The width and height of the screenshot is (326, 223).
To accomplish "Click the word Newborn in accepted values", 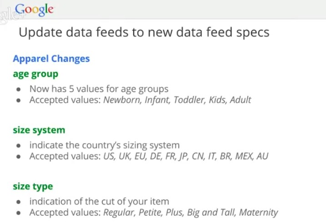I will pyautogui.click(x=123, y=100).
